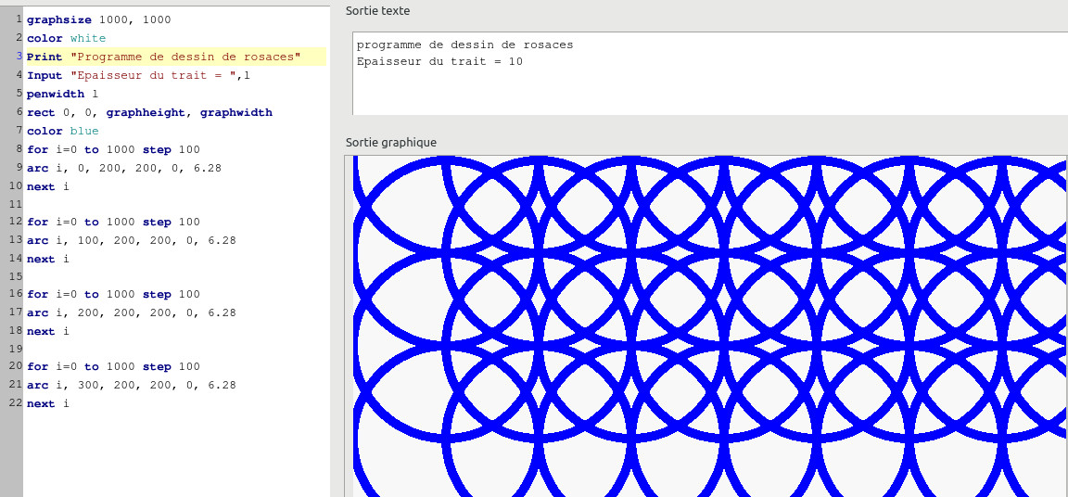This screenshot has height=497, width=1068.
Task: Click the "Sortie texte" panel label
Action: click(x=378, y=11)
